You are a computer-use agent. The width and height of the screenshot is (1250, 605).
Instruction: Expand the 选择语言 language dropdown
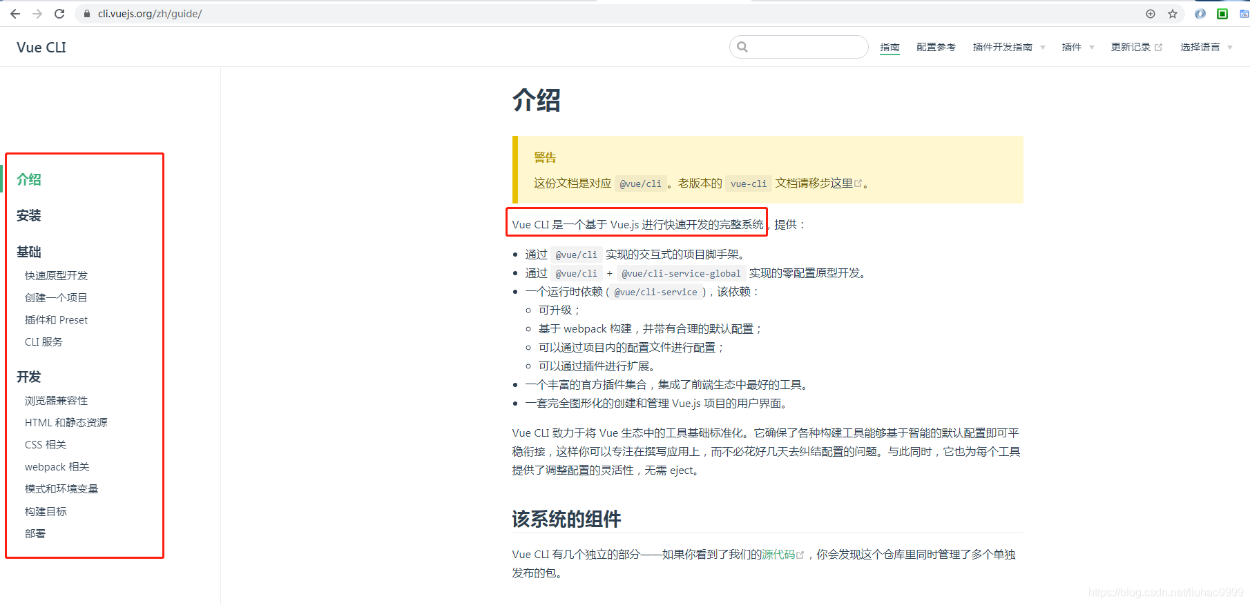point(1206,47)
